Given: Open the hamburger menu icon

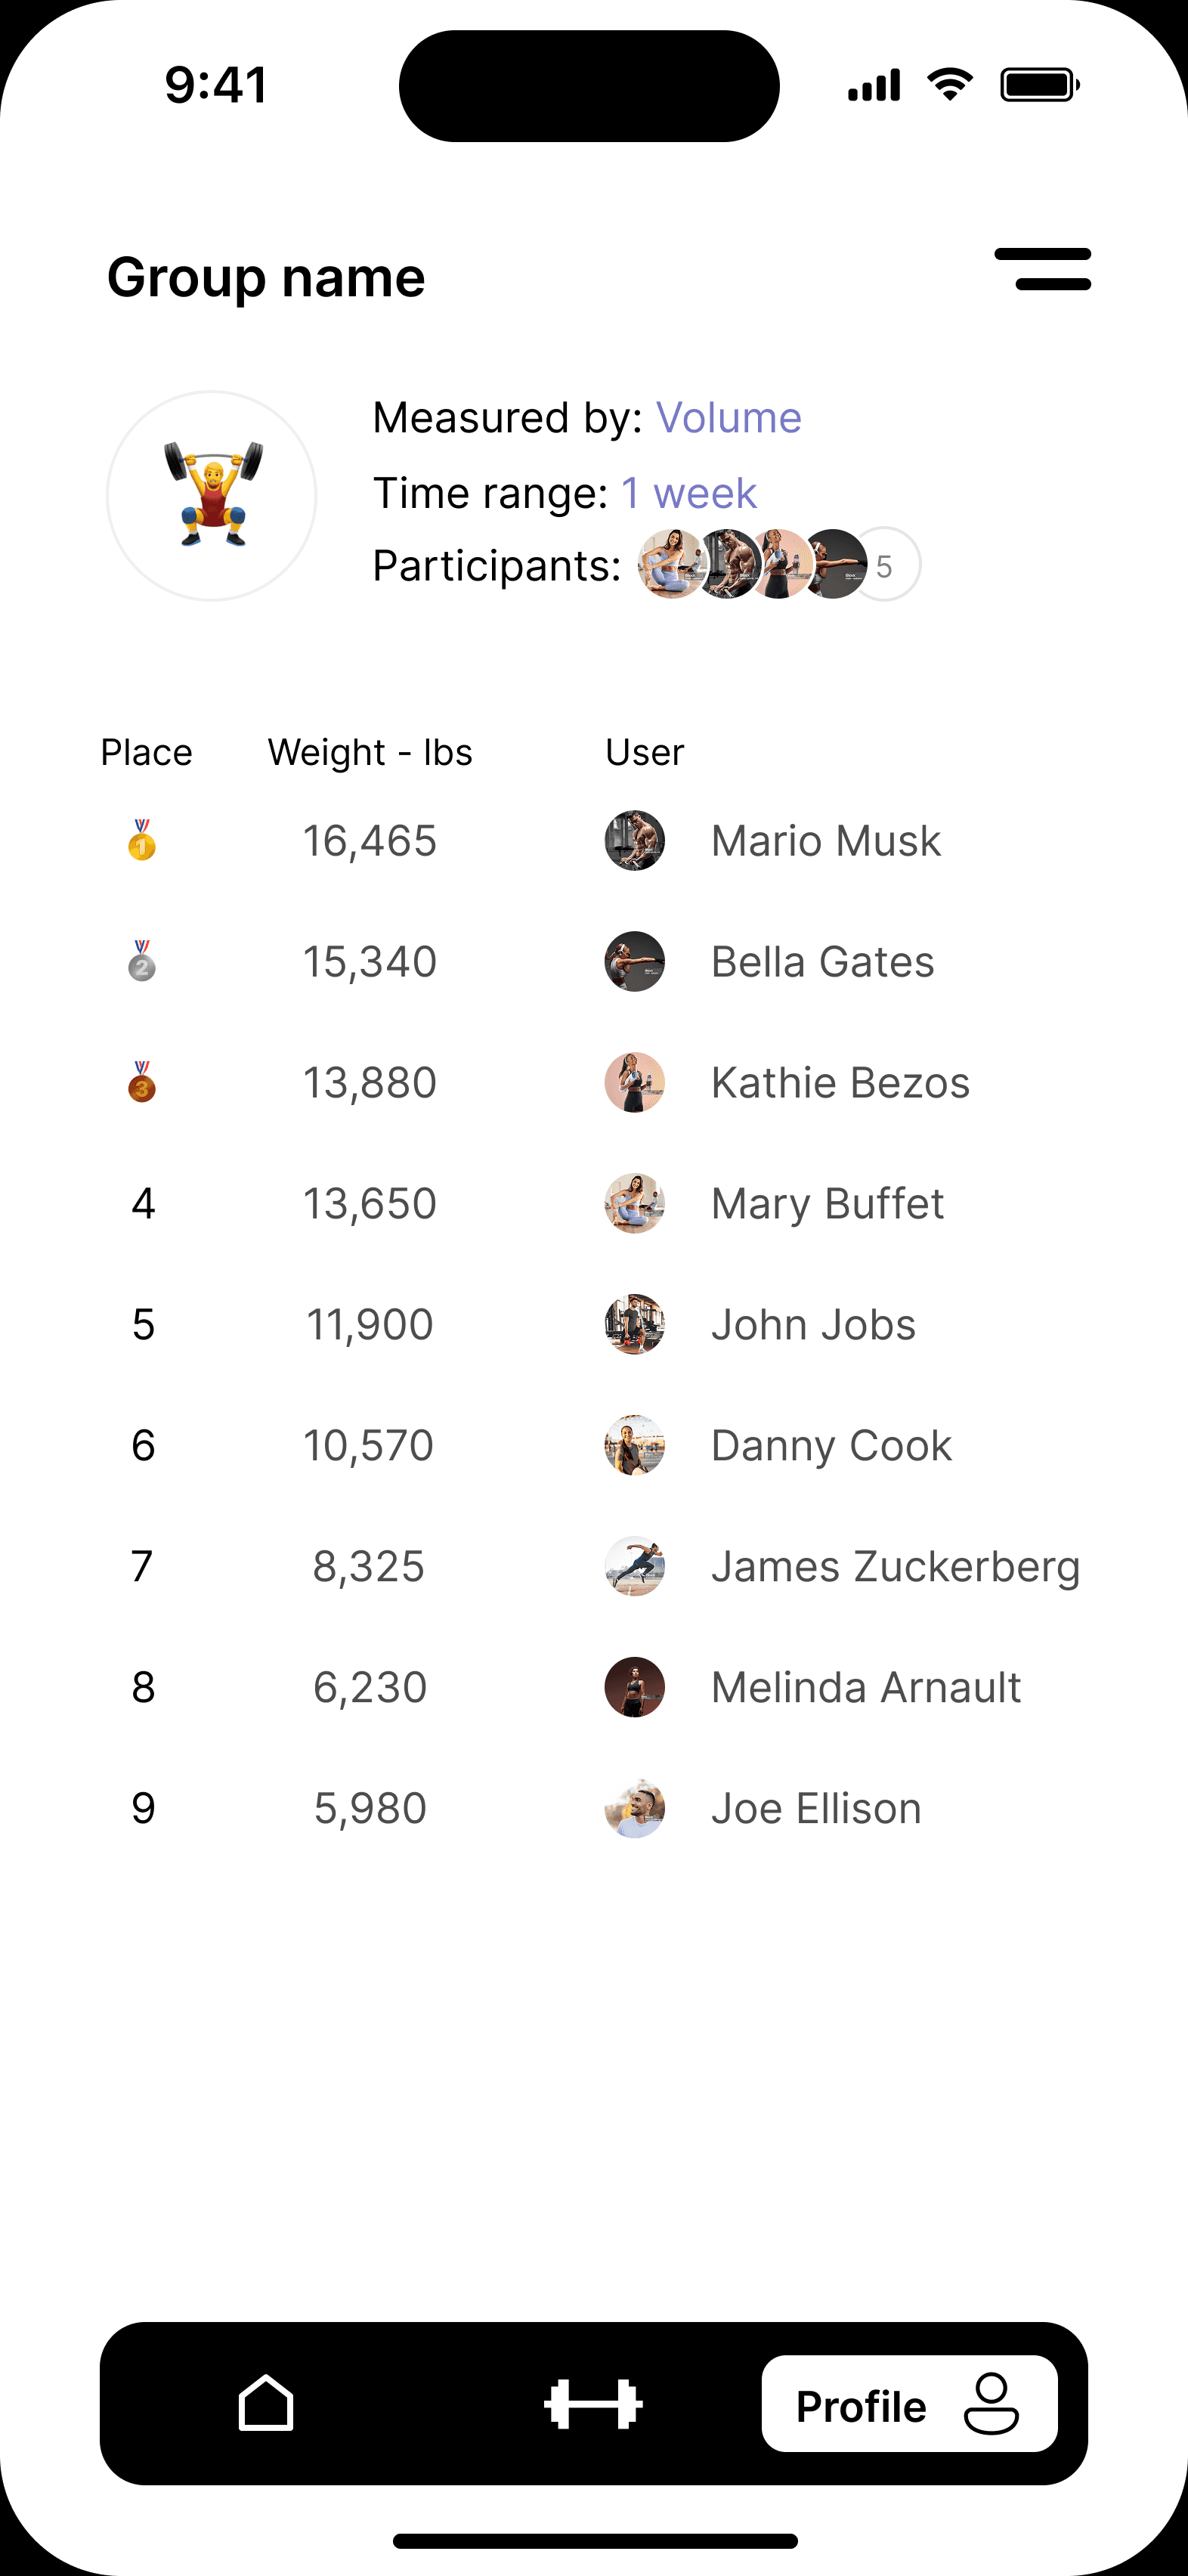Looking at the screenshot, I should point(1043,269).
